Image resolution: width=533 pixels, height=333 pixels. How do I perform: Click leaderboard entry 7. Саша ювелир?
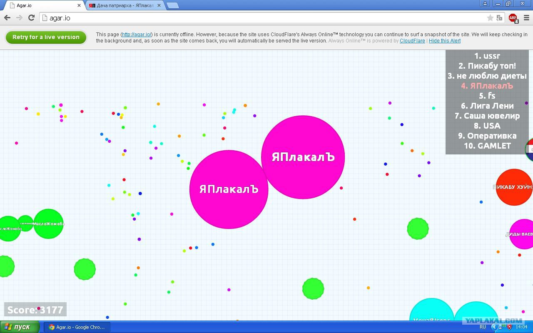[487, 116]
